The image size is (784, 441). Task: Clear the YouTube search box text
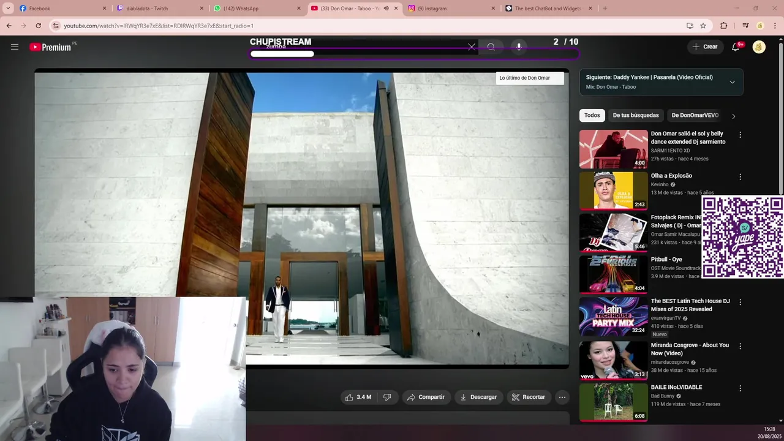(471, 47)
